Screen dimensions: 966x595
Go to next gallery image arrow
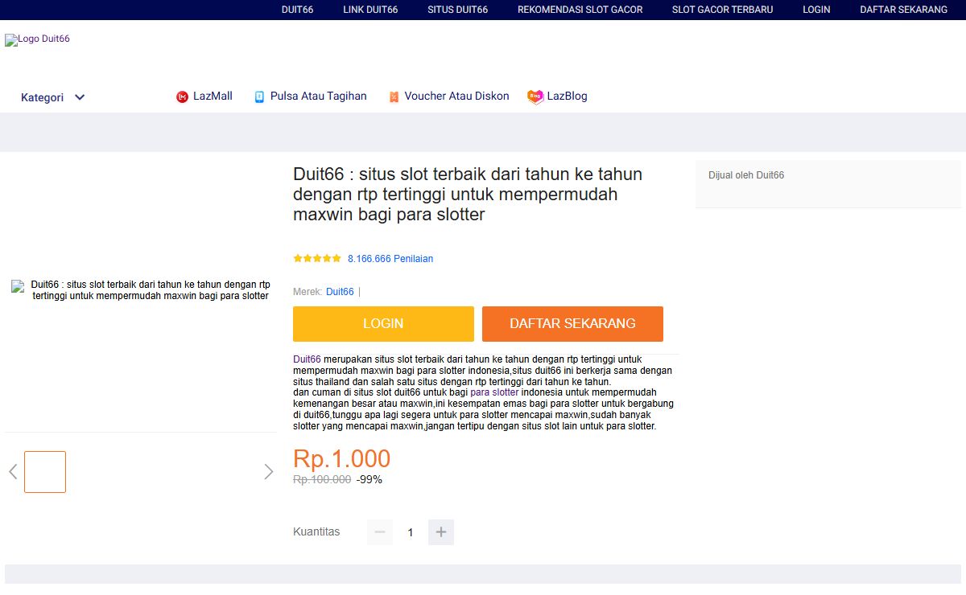click(269, 472)
